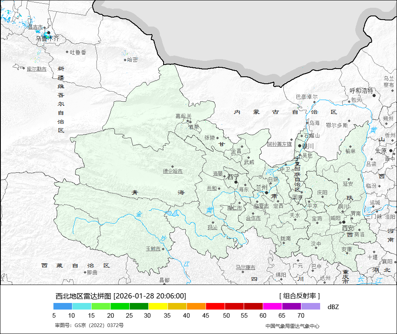Screen dimensions: 397x334
Task: Click the 延安 city label
Action: click(348, 184)
